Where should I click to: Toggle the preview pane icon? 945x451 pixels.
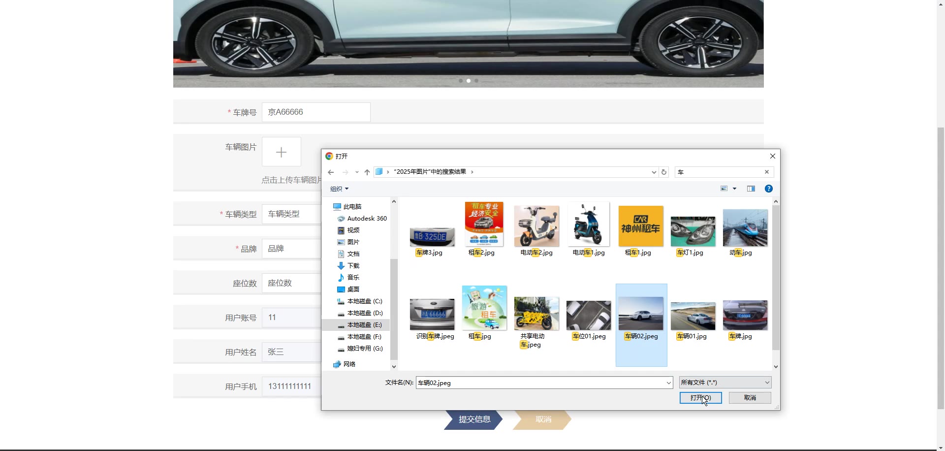(751, 189)
